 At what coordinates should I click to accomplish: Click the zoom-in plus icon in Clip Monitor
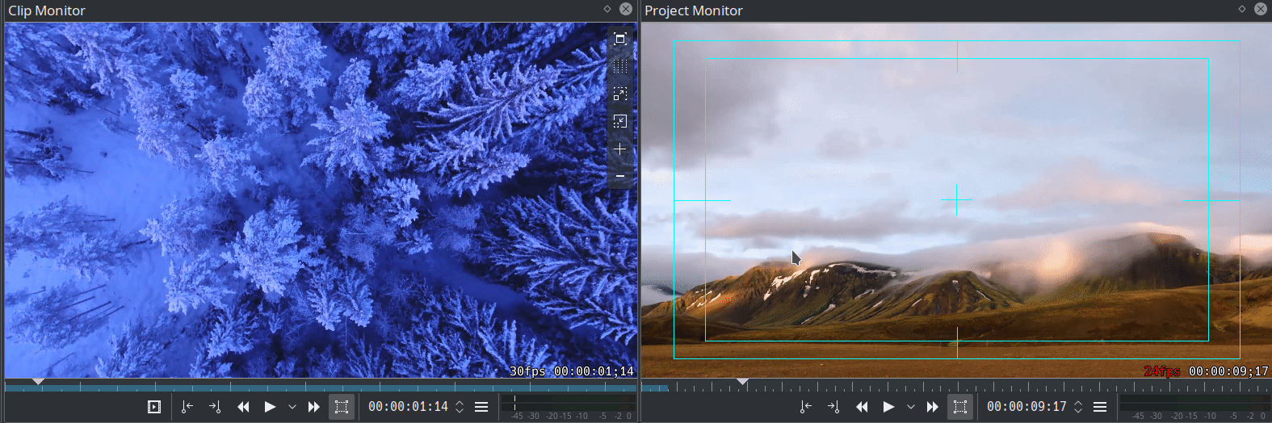pos(619,149)
